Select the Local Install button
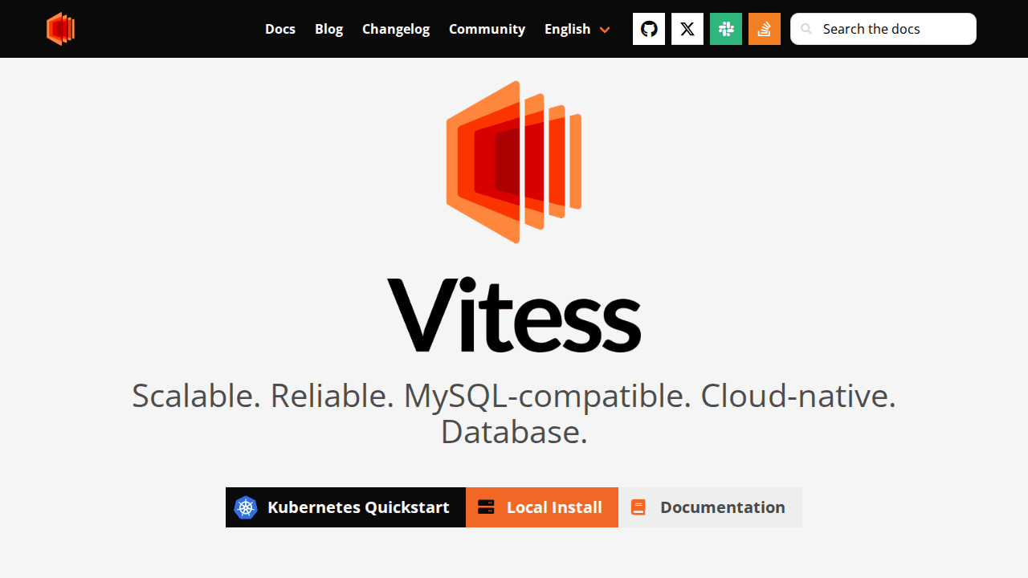The image size is (1028, 578). (542, 507)
